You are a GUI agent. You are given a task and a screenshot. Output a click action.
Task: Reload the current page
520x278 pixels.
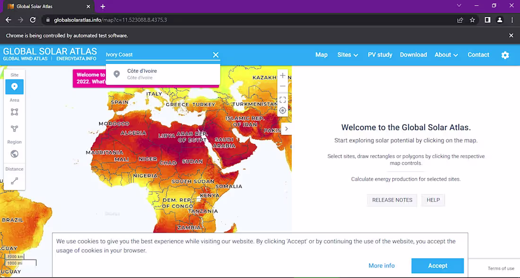32,20
